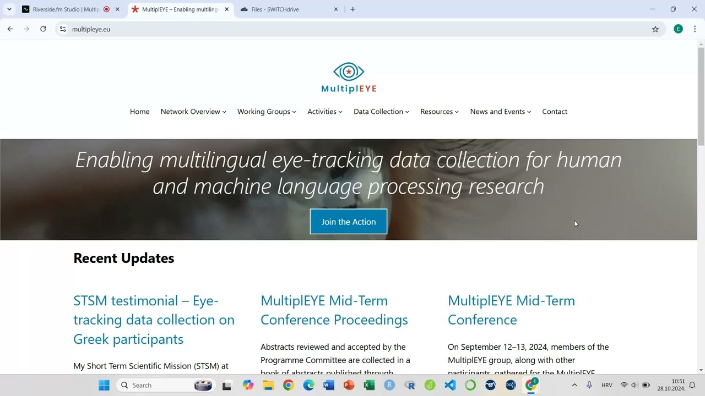The width and height of the screenshot is (705, 396).
Task: Open Excel from the taskbar
Action: (369, 385)
